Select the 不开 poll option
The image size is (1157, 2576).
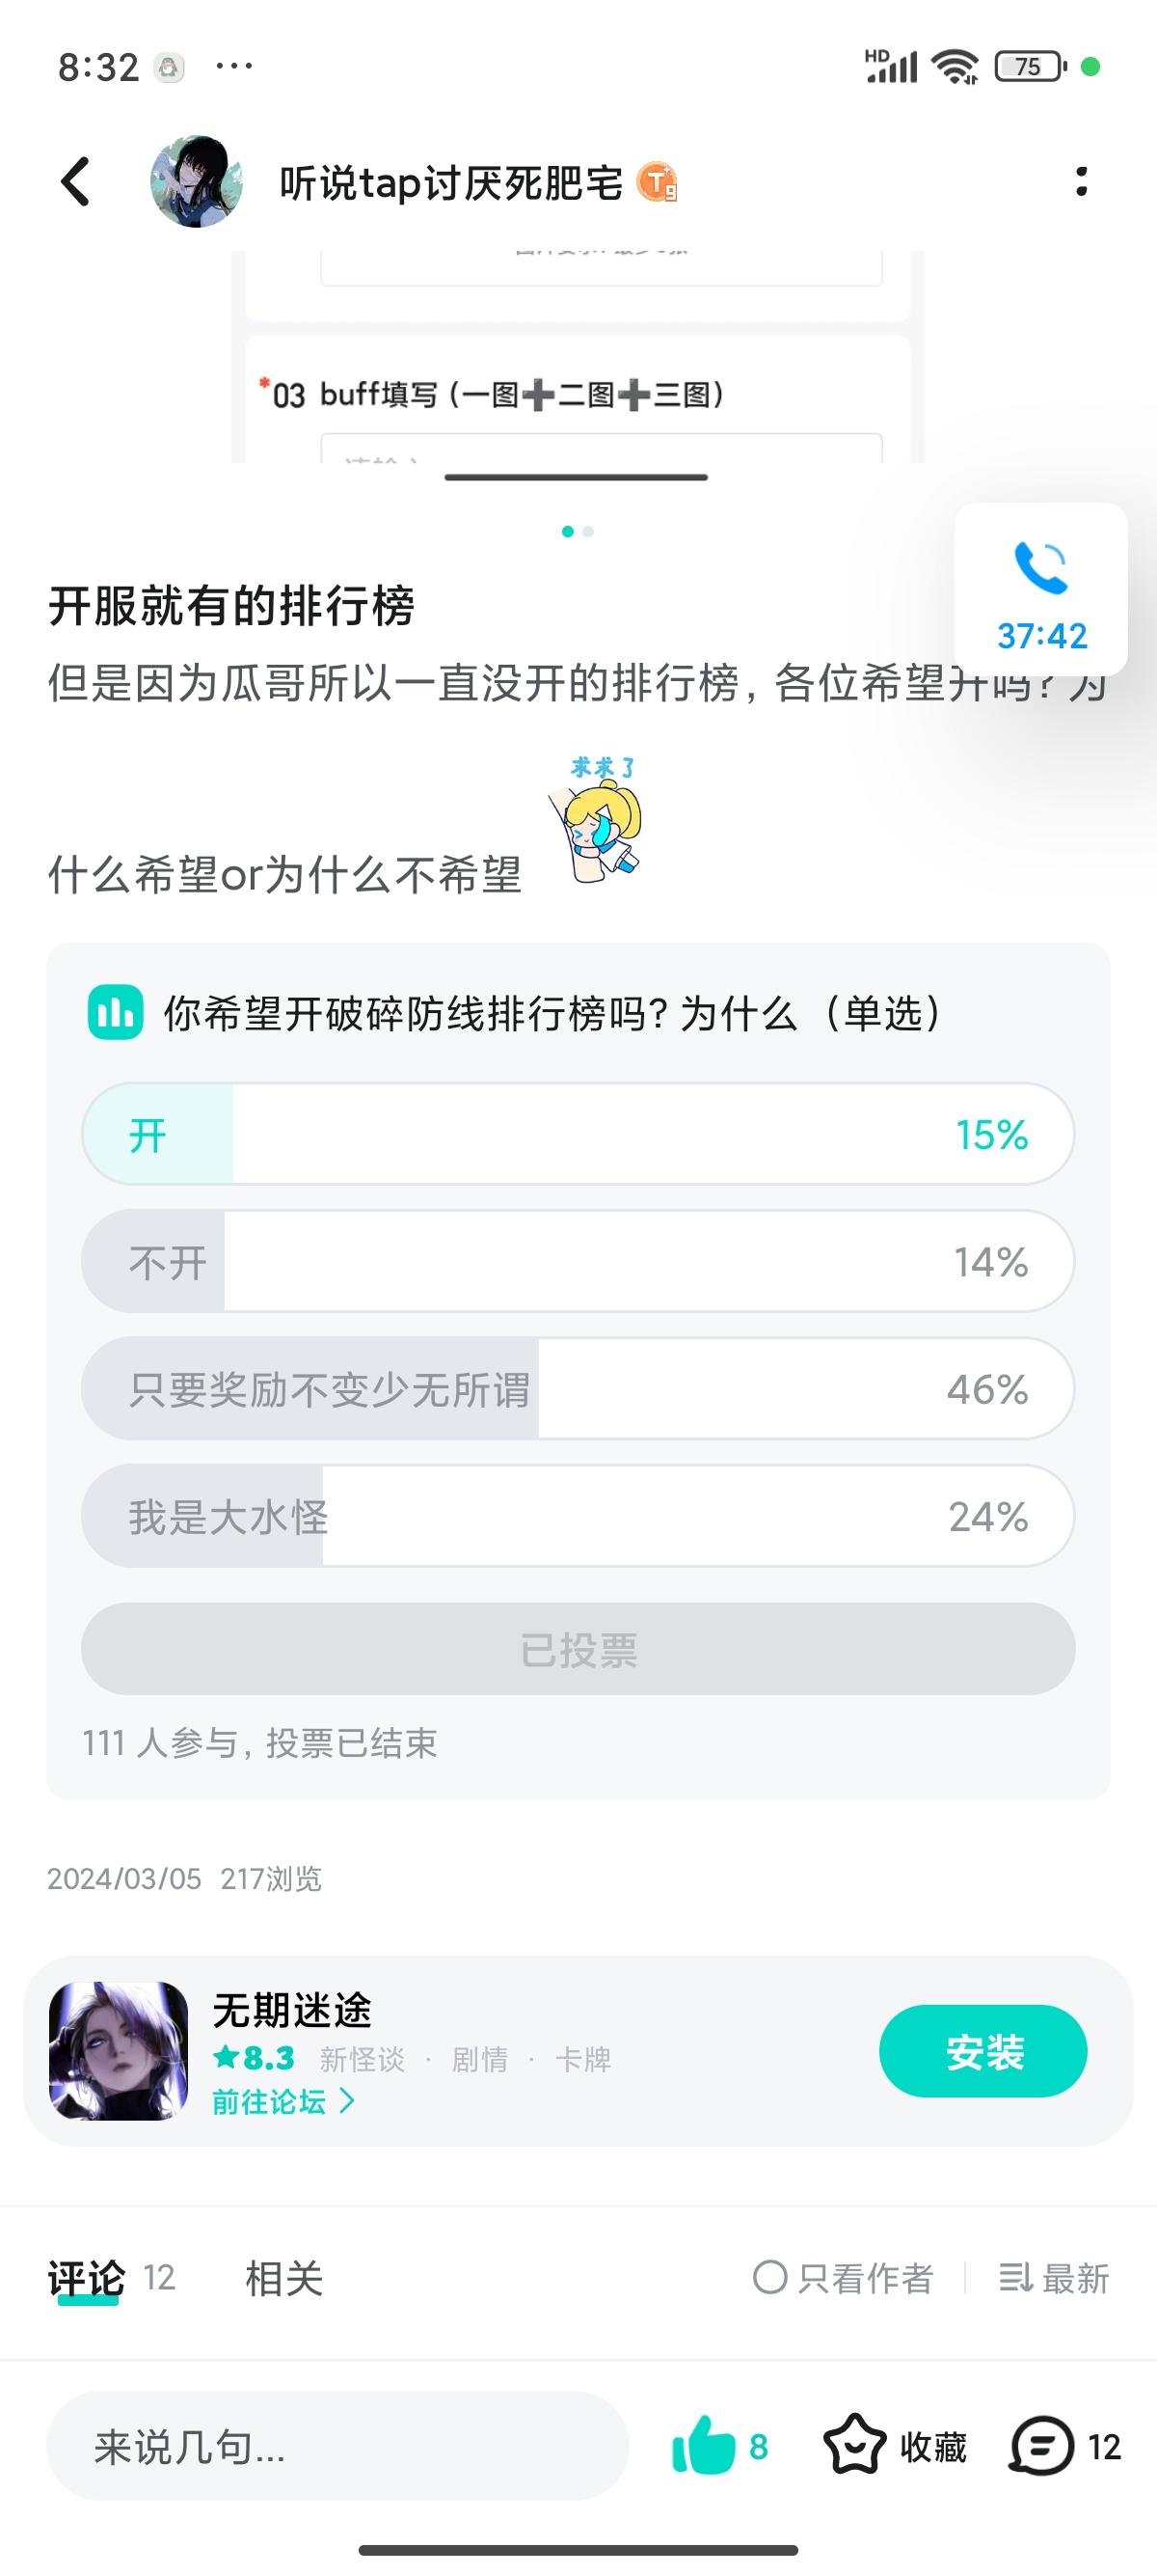point(578,1261)
